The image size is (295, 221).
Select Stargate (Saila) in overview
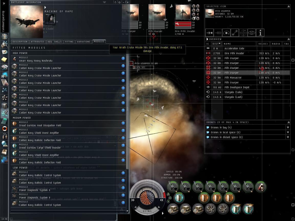(248, 92)
